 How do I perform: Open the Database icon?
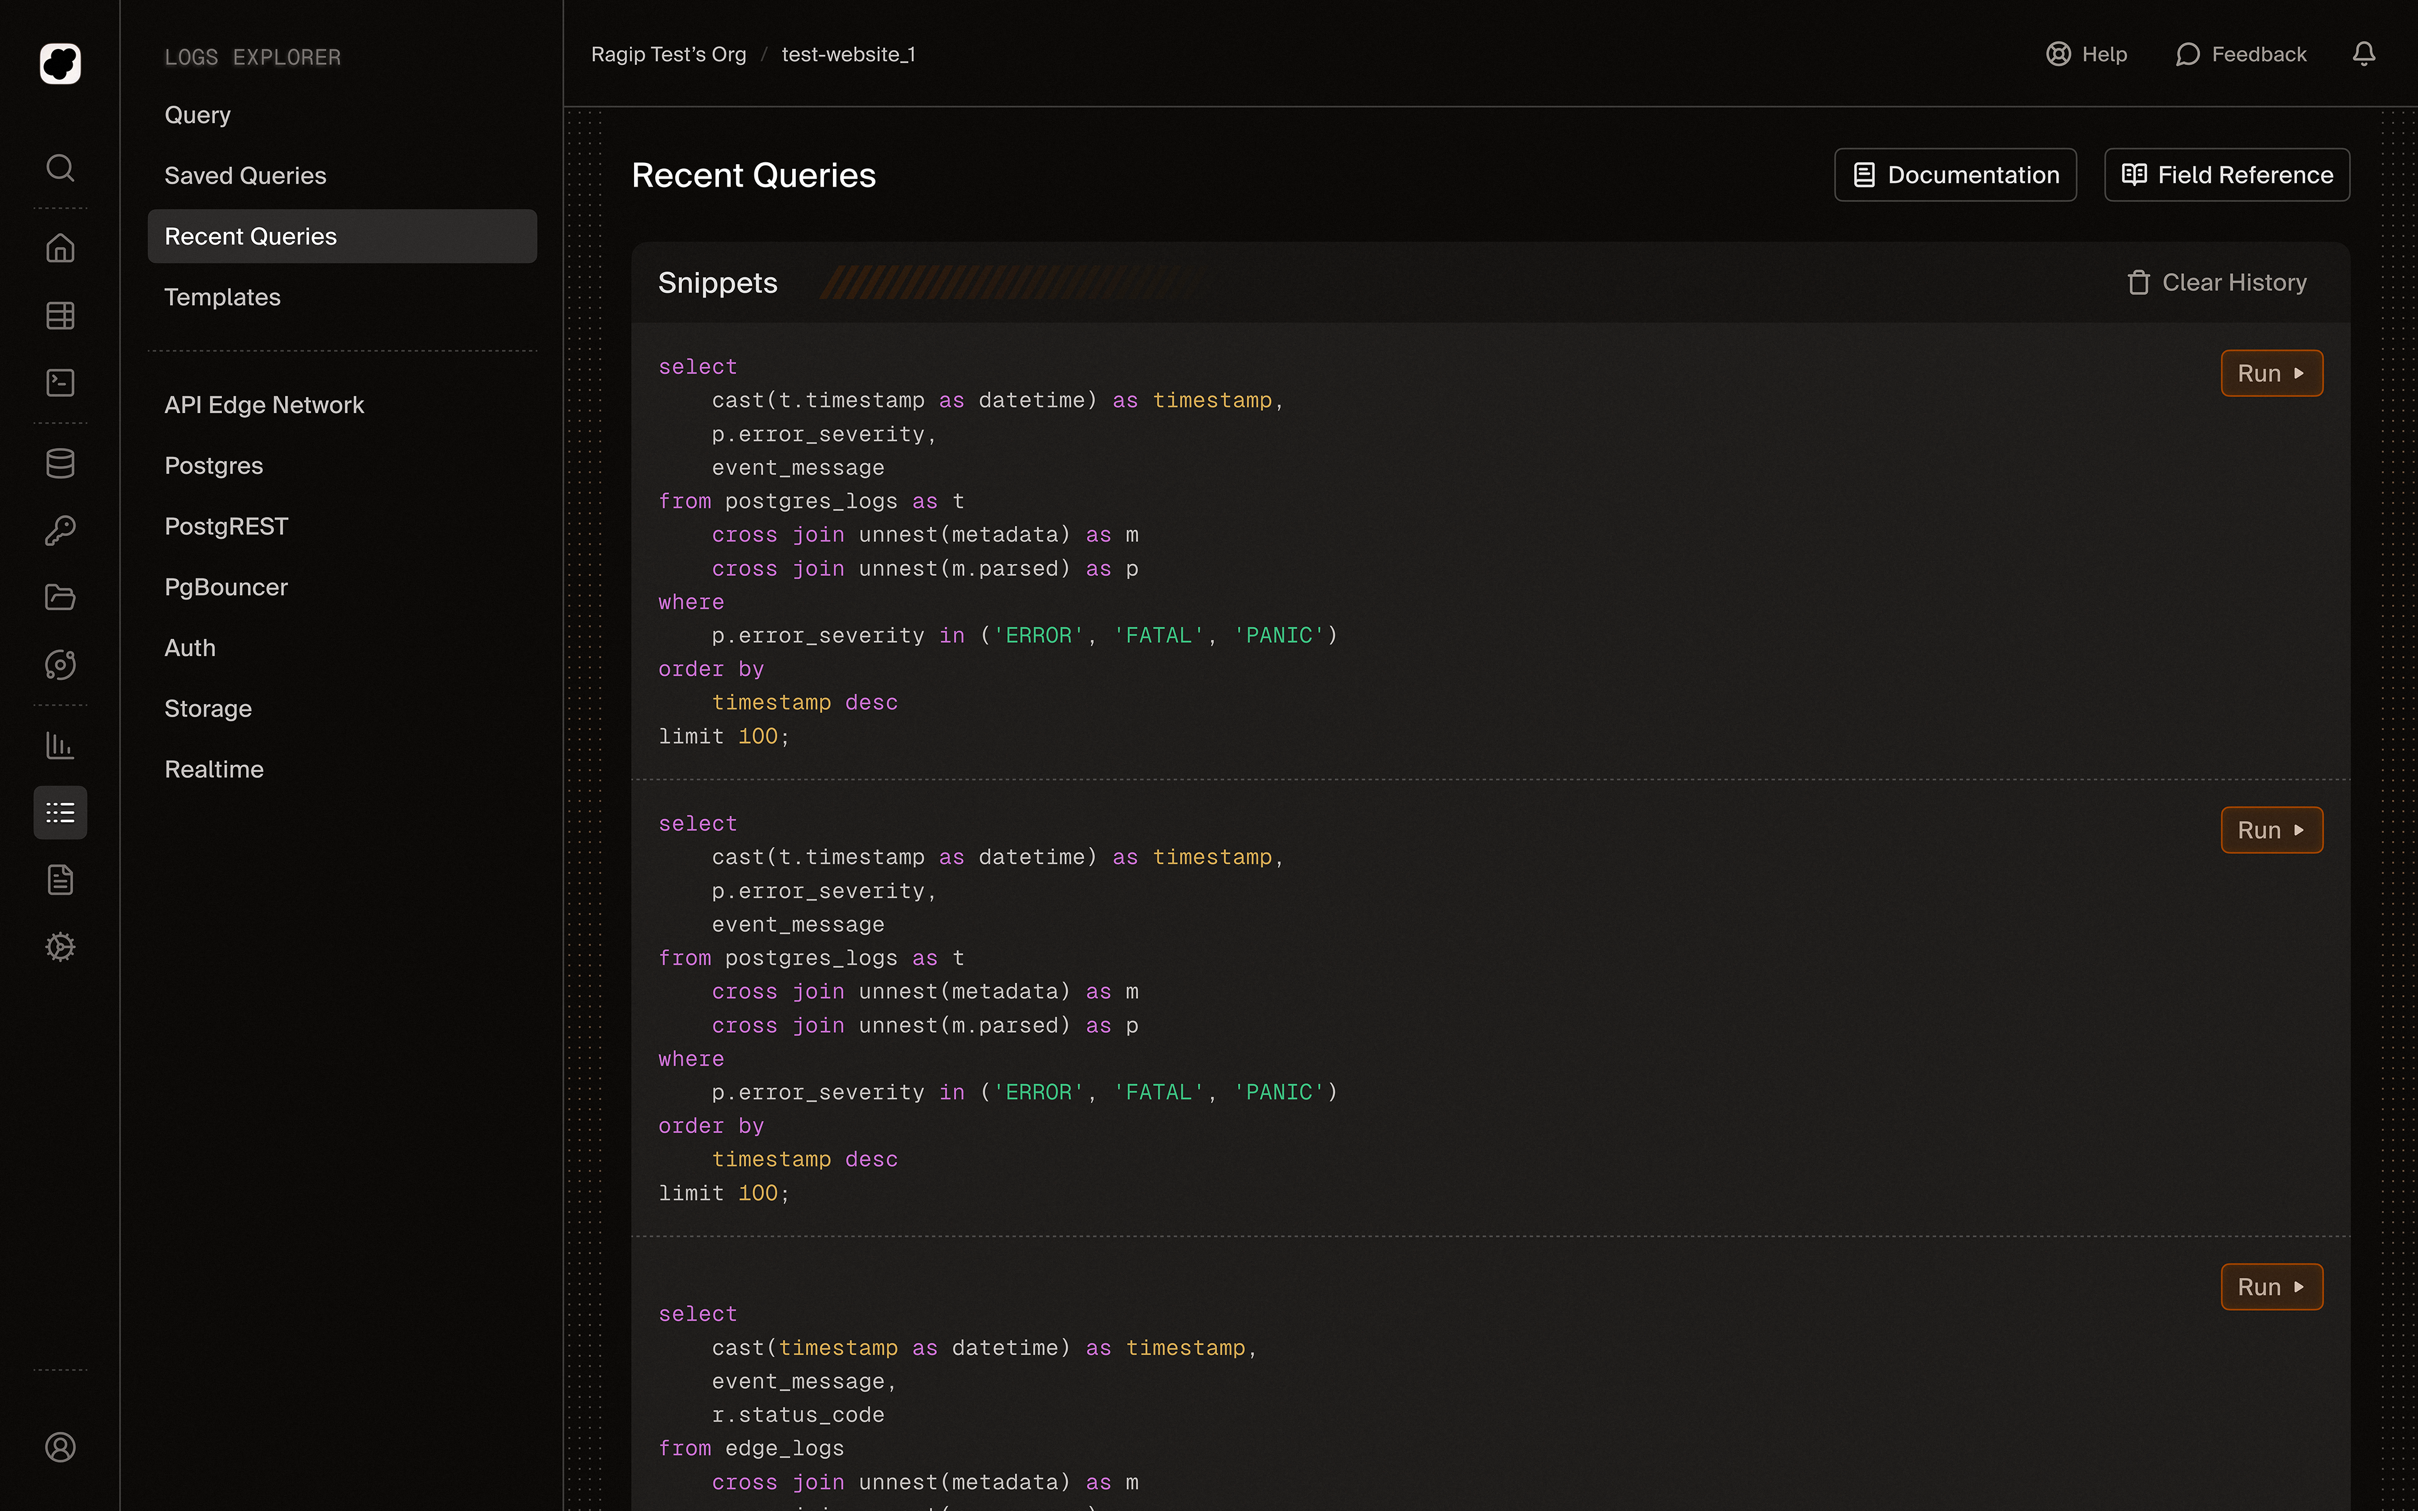[60, 463]
